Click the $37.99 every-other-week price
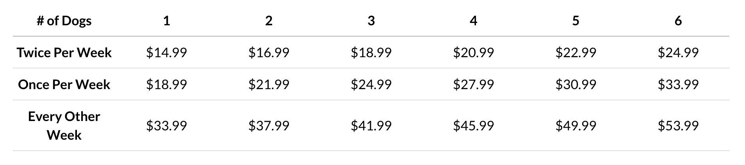The width and height of the screenshot is (745, 165). [269, 126]
